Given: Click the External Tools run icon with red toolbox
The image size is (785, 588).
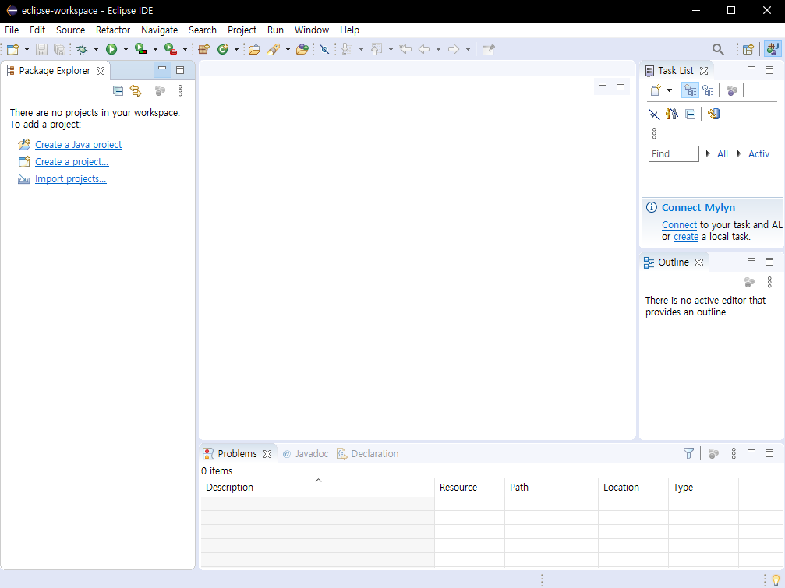Looking at the screenshot, I should click(x=171, y=49).
